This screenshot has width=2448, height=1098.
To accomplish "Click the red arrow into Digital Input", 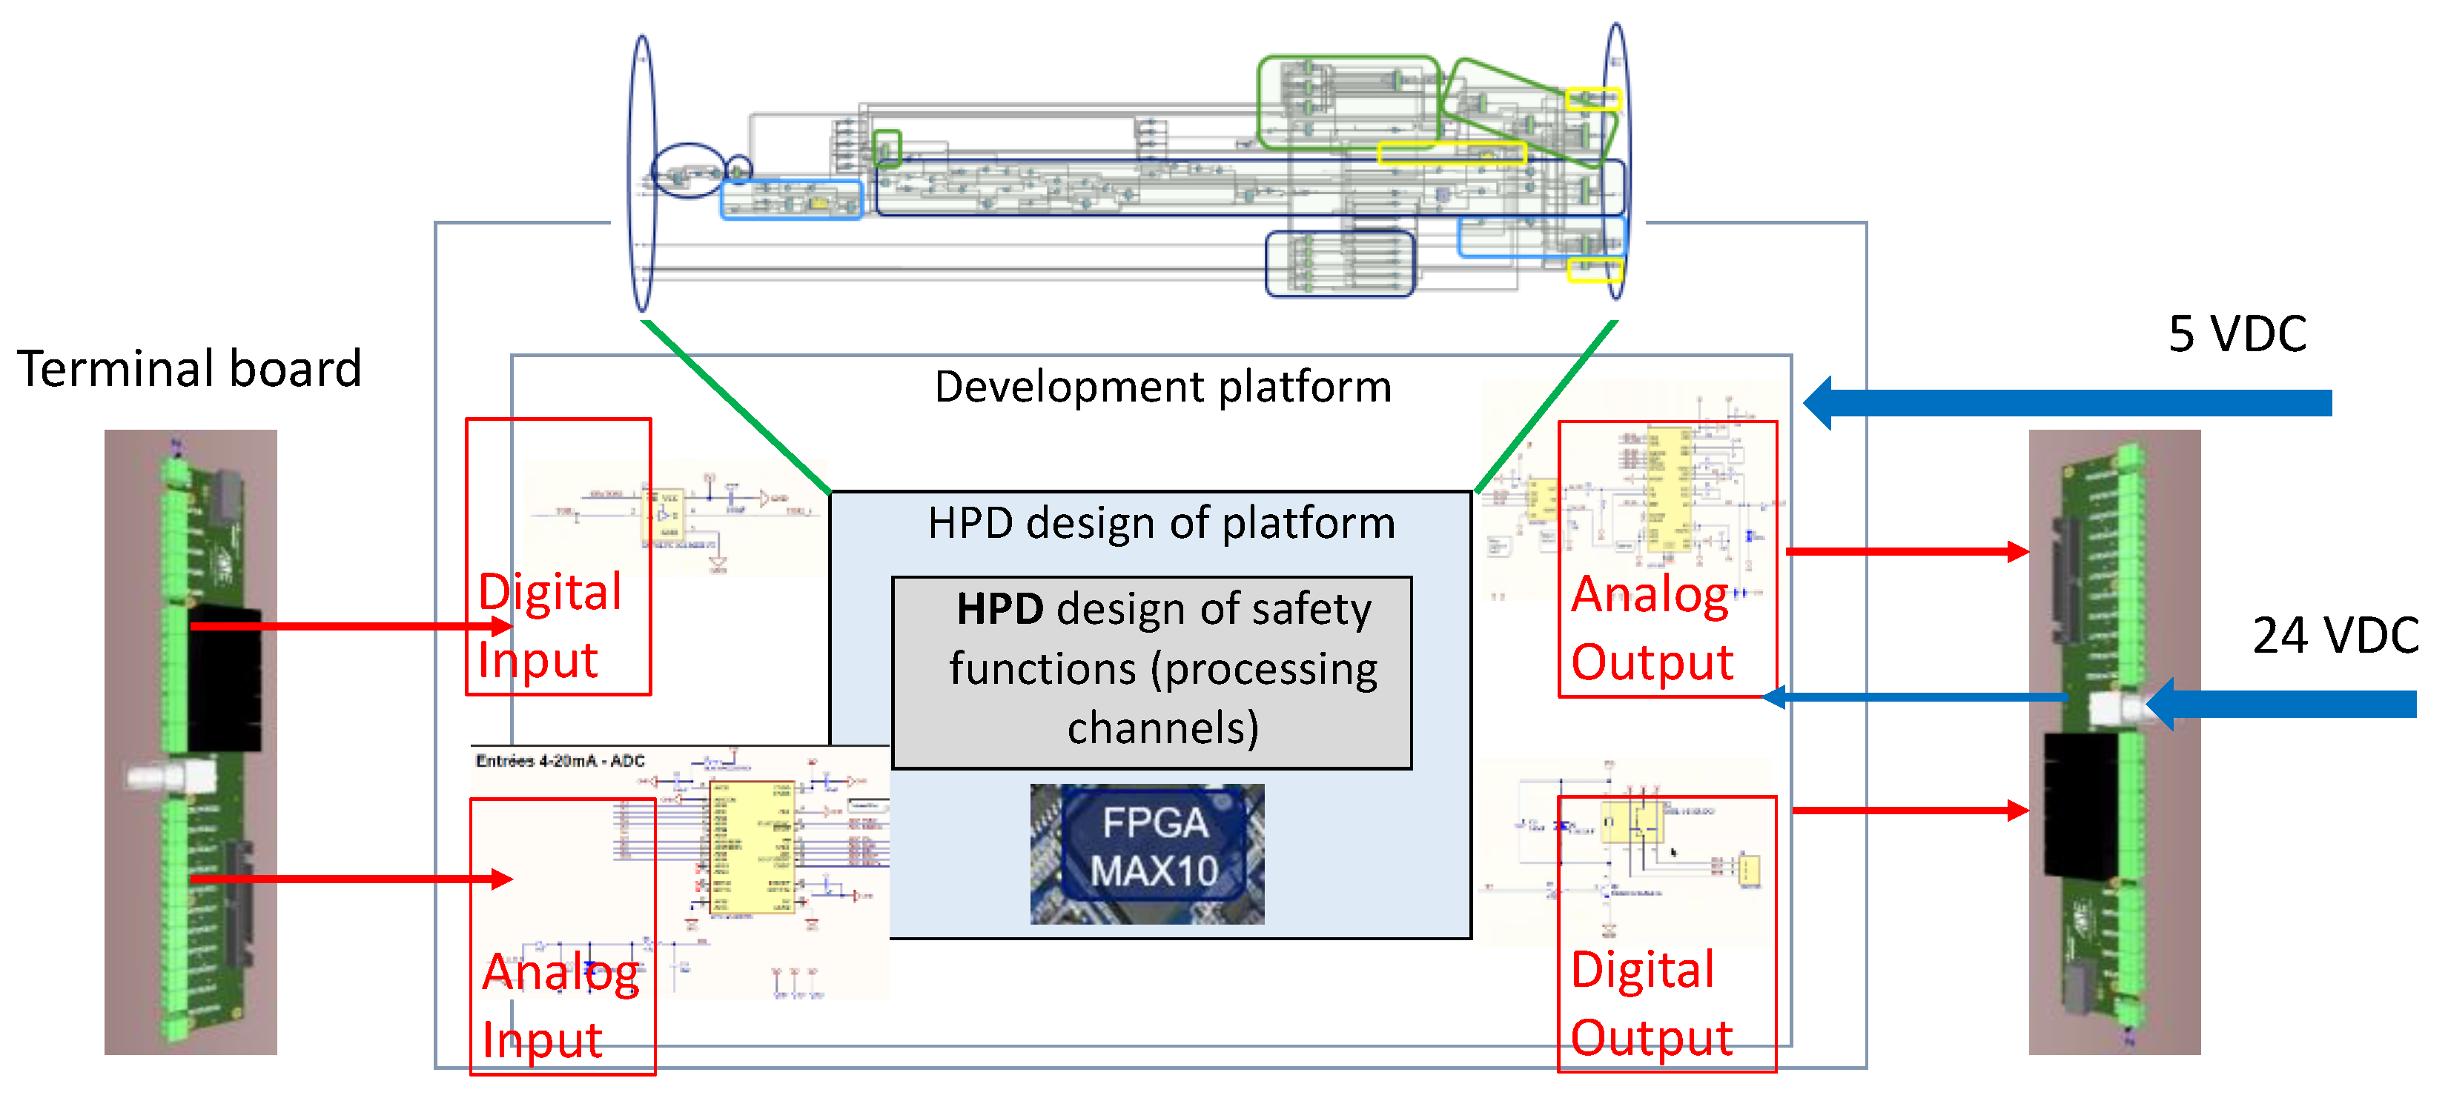I will pyautogui.click(x=351, y=626).
